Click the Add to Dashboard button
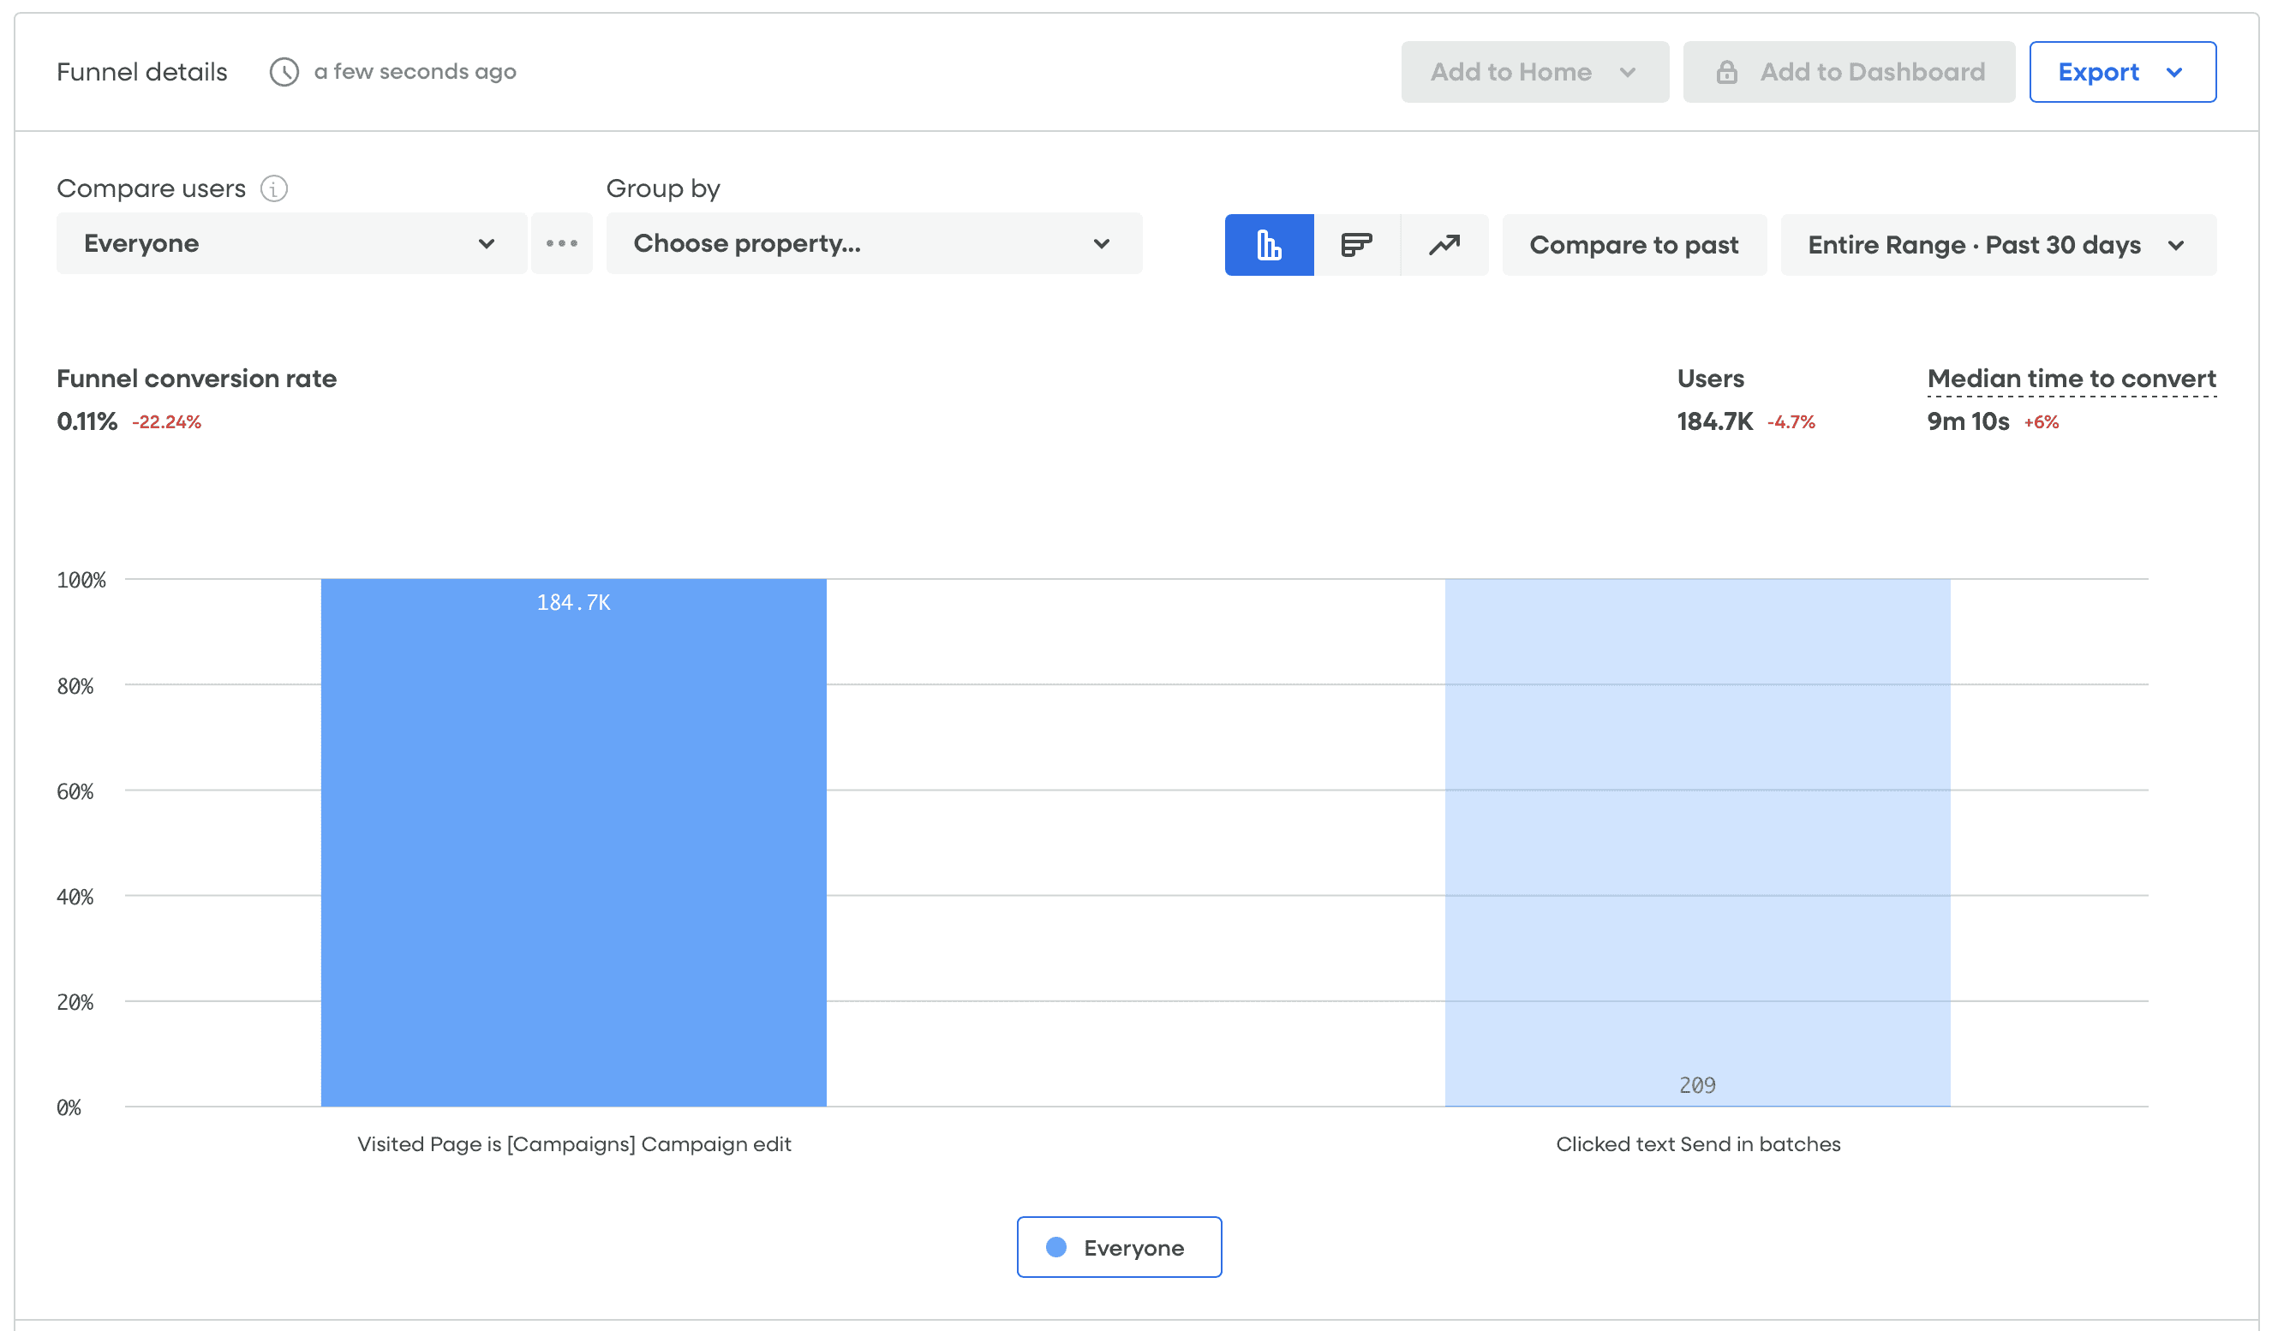The width and height of the screenshot is (2272, 1331). tap(1871, 72)
